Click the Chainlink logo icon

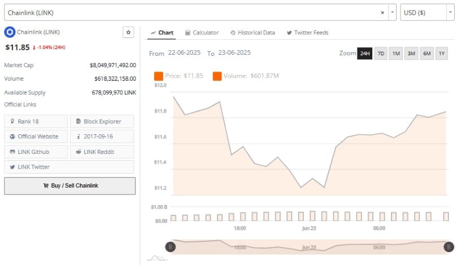click(10, 32)
